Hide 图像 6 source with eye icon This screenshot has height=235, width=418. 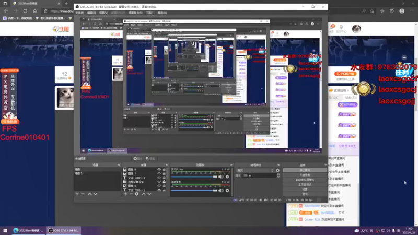tap(159, 186)
